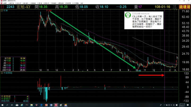Click the green smiley avatar in comment box
Screen dimensions: 191x107
click(x=128, y=15)
